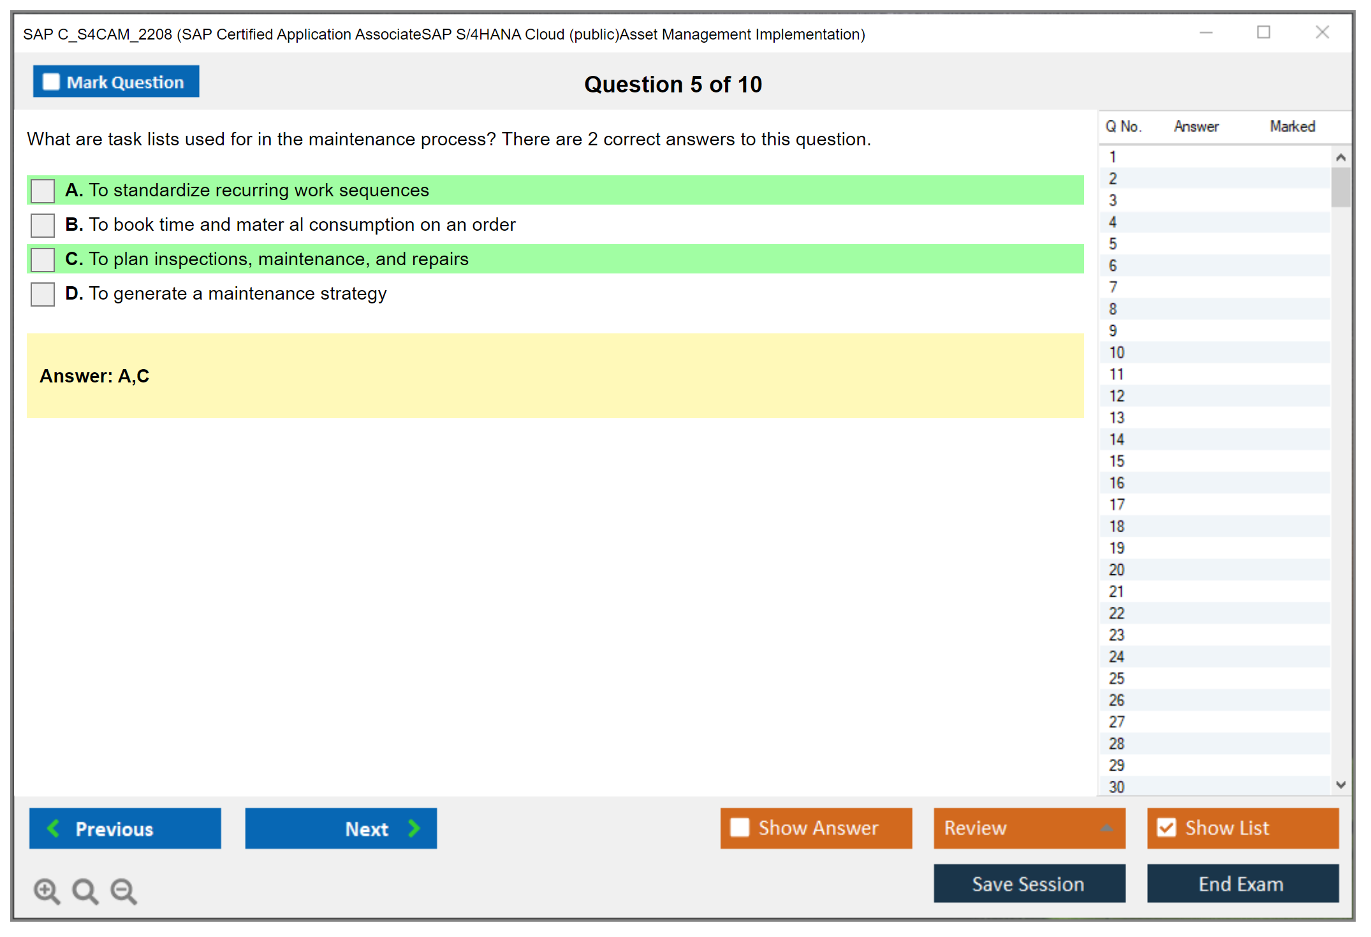Click the Save Session button
This screenshot has height=937, width=1371.
pos(1029,883)
